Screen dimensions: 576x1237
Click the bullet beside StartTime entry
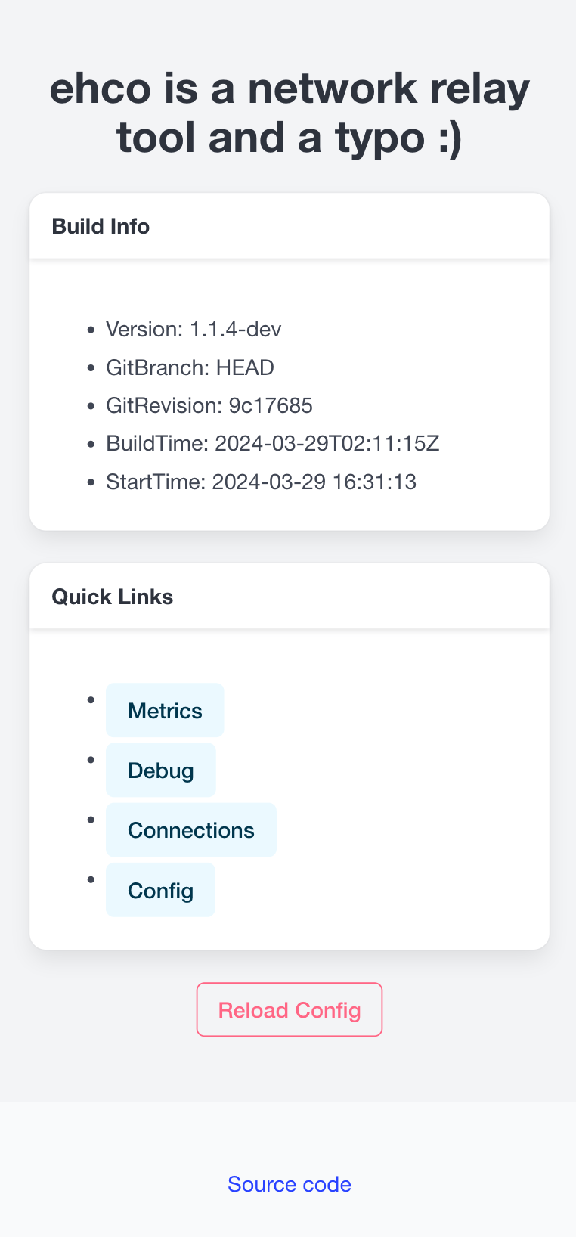click(x=91, y=482)
